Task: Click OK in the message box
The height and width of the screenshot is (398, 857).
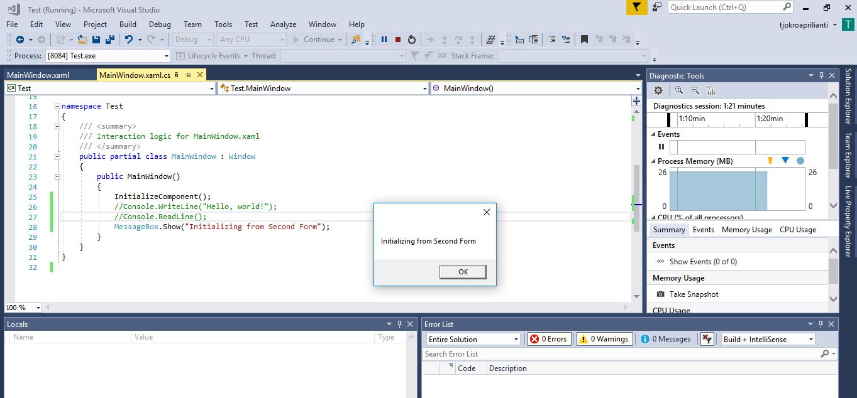Action: [463, 272]
